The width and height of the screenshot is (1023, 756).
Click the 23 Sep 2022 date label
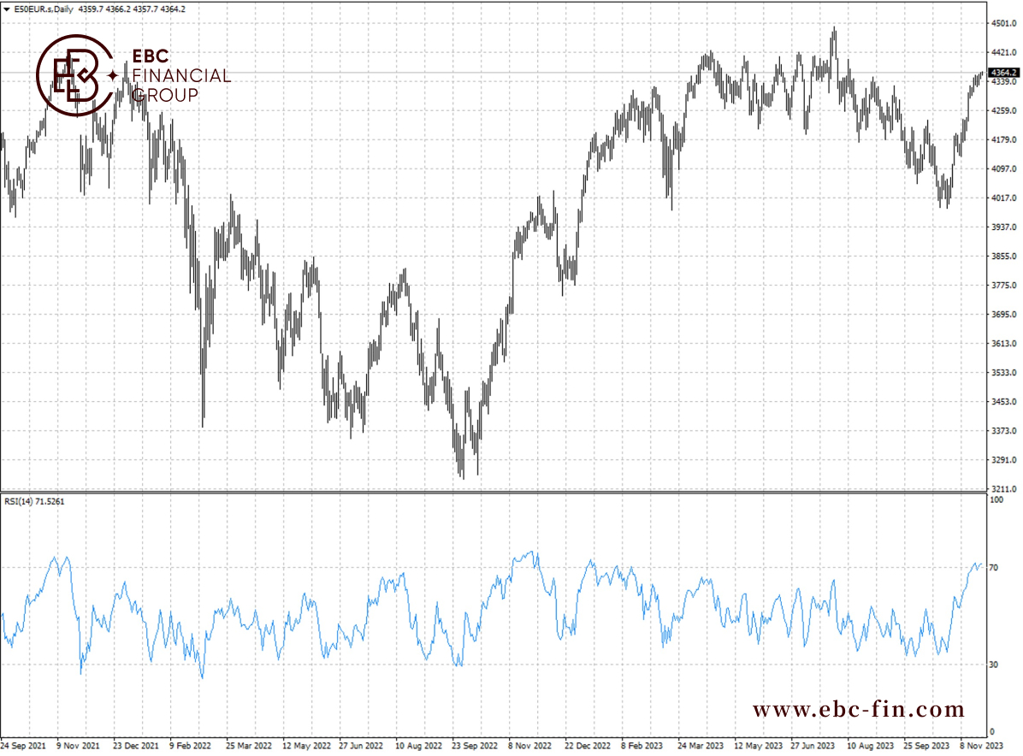click(x=475, y=746)
